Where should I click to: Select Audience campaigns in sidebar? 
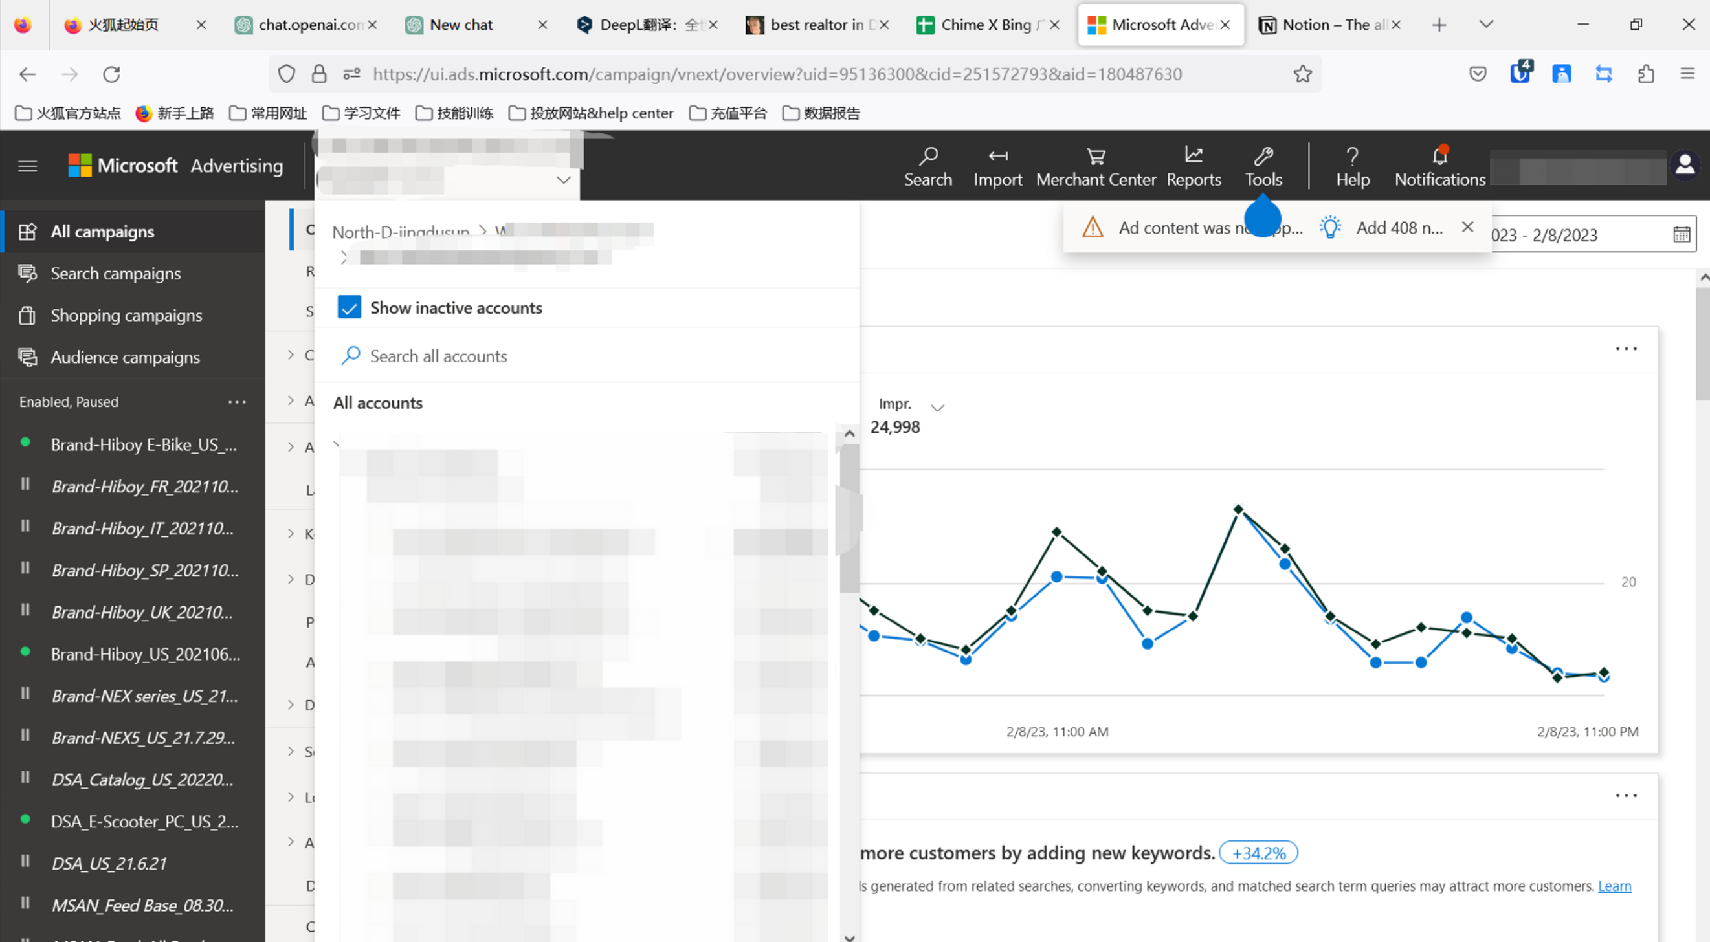(125, 357)
